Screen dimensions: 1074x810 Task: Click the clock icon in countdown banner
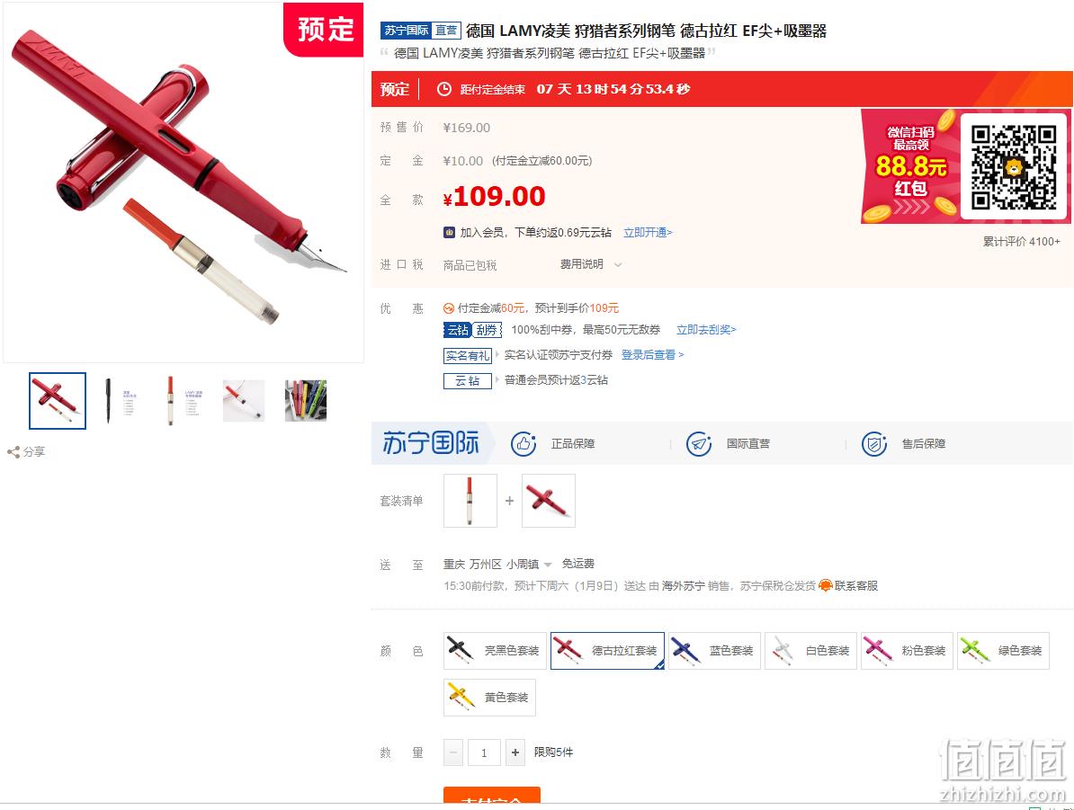pos(443,89)
